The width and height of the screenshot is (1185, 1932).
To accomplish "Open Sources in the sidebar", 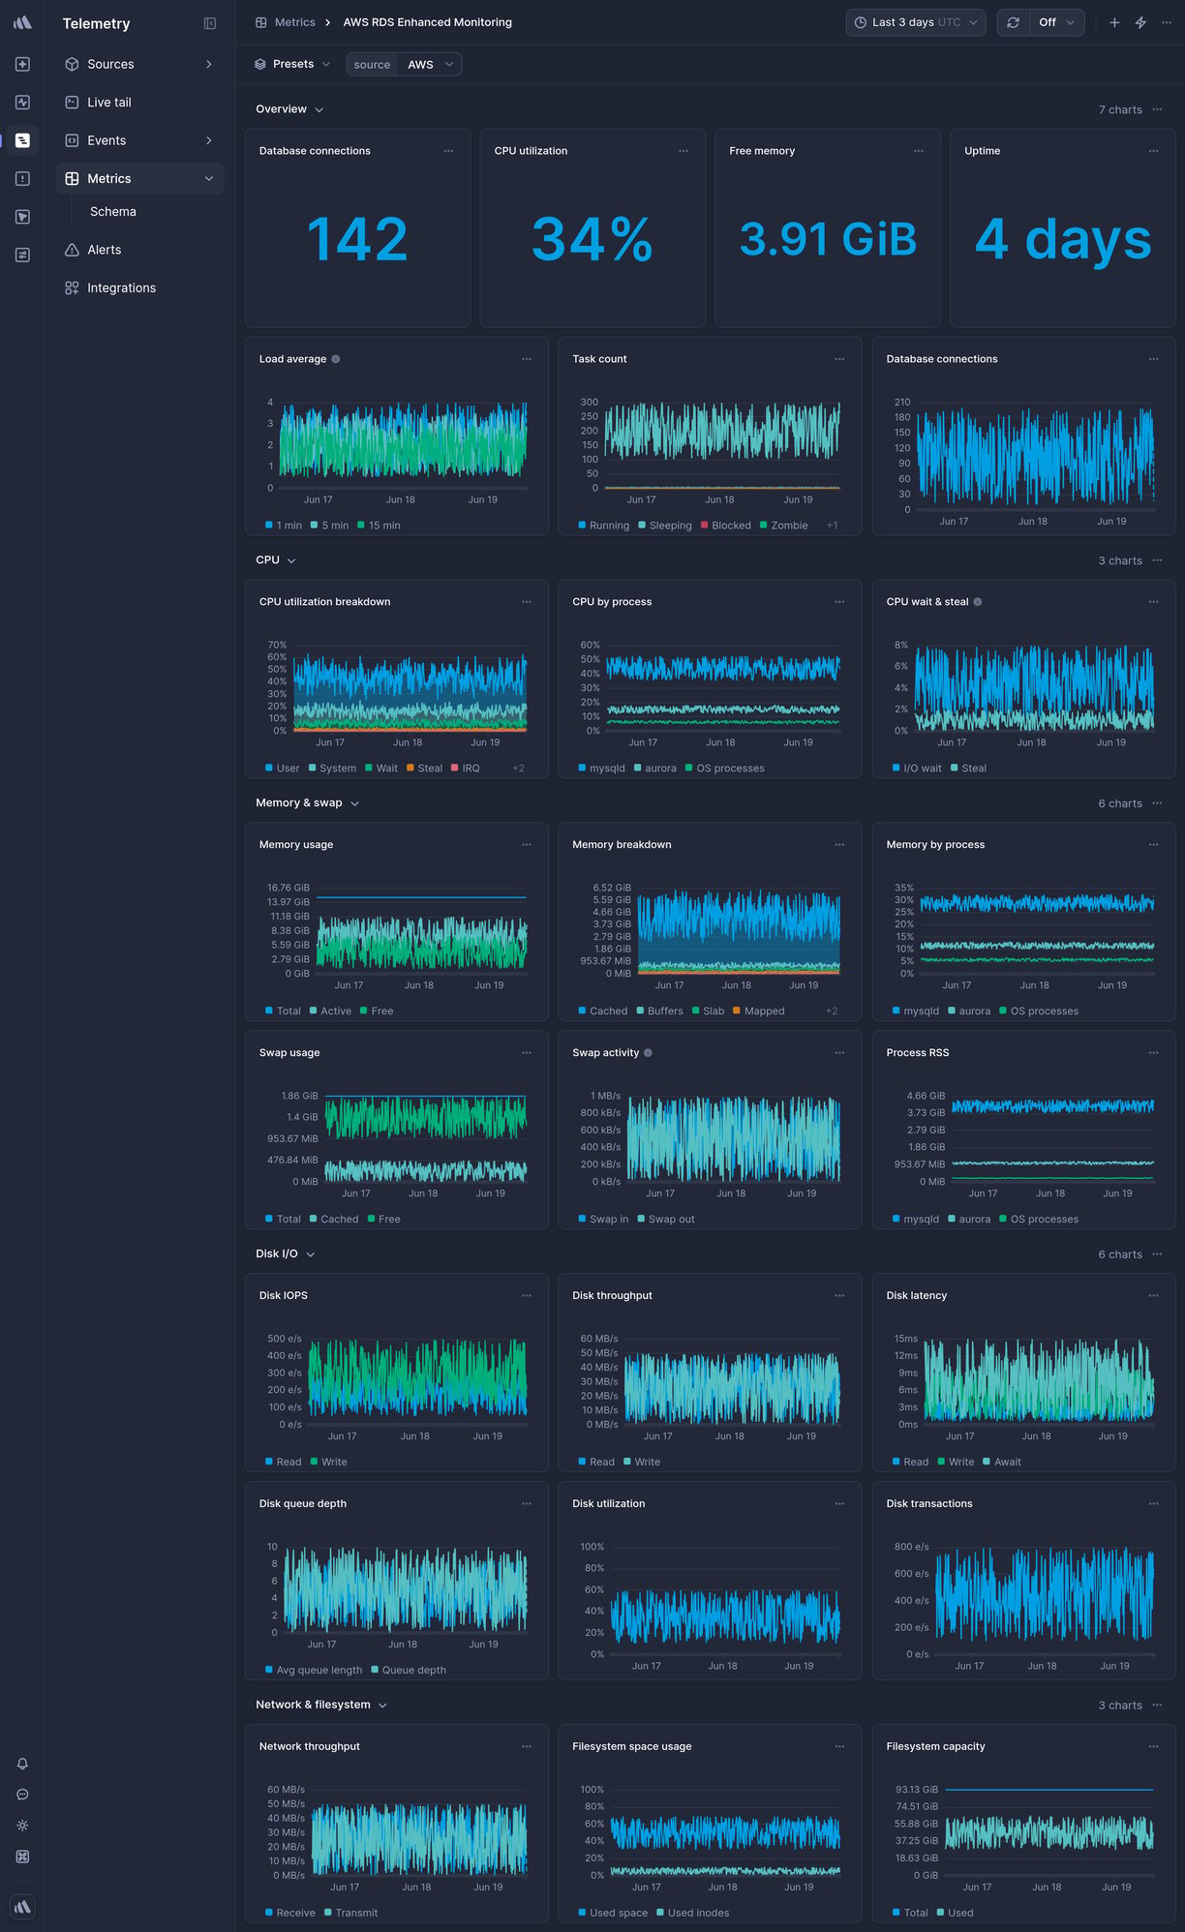I will pos(140,64).
